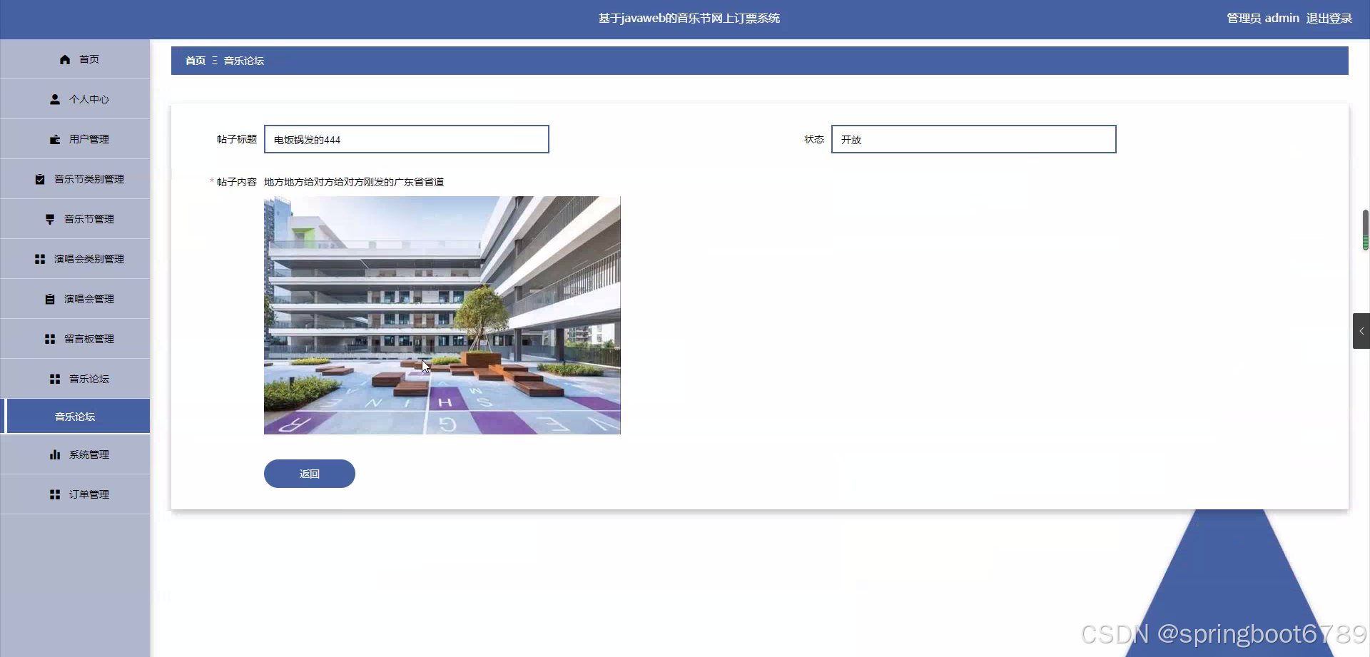
Task: Expand 留言板管理 menu
Action: [75, 339]
